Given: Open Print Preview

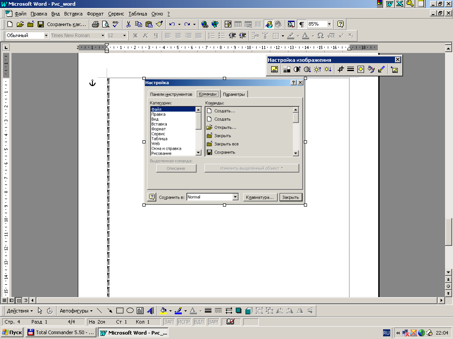Looking at the screenshot, I should 105,24.
